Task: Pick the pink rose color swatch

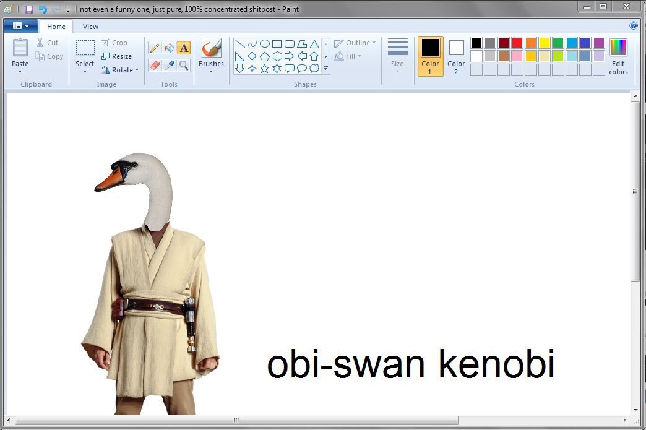Action: [x=517, y=56]
